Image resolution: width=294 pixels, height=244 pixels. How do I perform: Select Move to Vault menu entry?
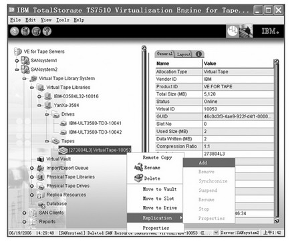click(160, 189)
